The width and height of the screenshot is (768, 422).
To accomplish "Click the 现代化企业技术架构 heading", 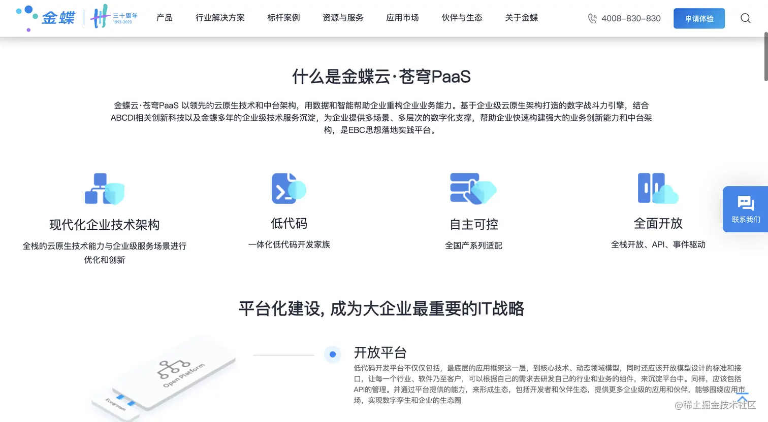I will (105, 225).
